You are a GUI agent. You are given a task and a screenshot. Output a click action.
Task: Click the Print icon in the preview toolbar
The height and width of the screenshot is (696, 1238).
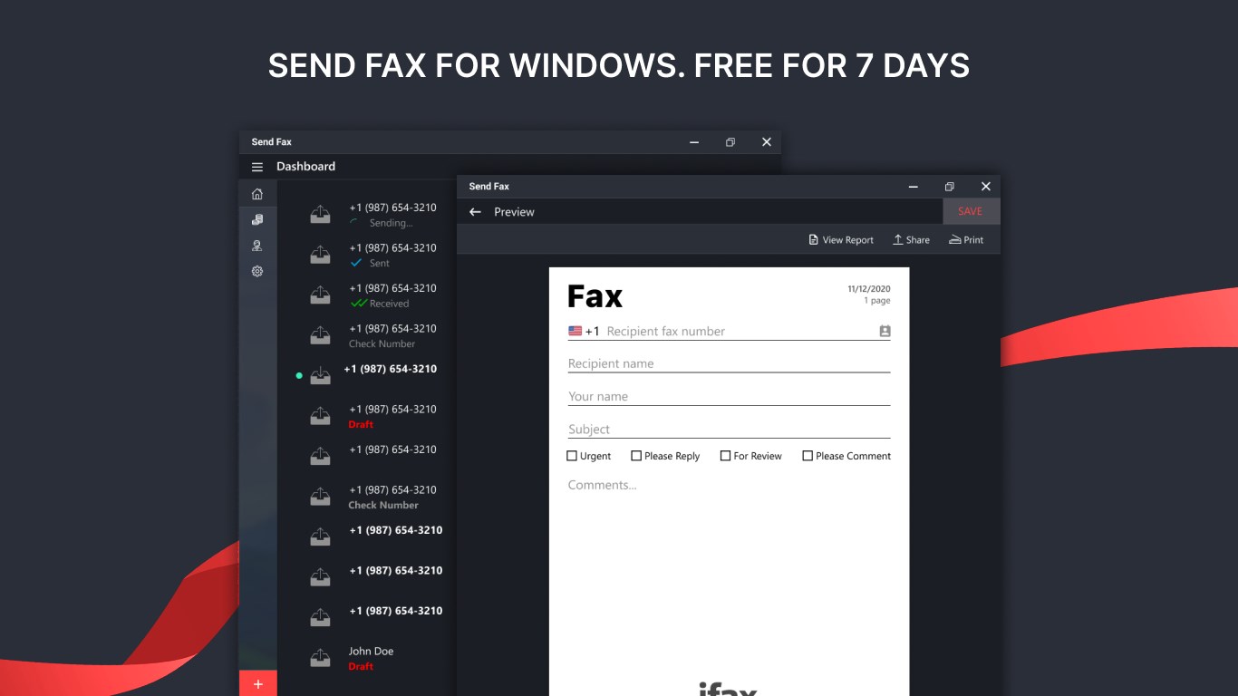pos(953,239)
